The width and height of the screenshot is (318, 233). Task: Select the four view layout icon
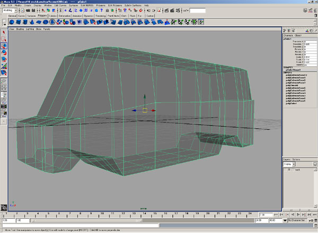(4, 87)
